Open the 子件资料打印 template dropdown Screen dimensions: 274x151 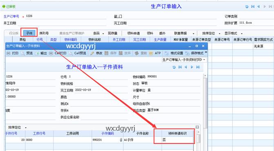tap(204, 60)
